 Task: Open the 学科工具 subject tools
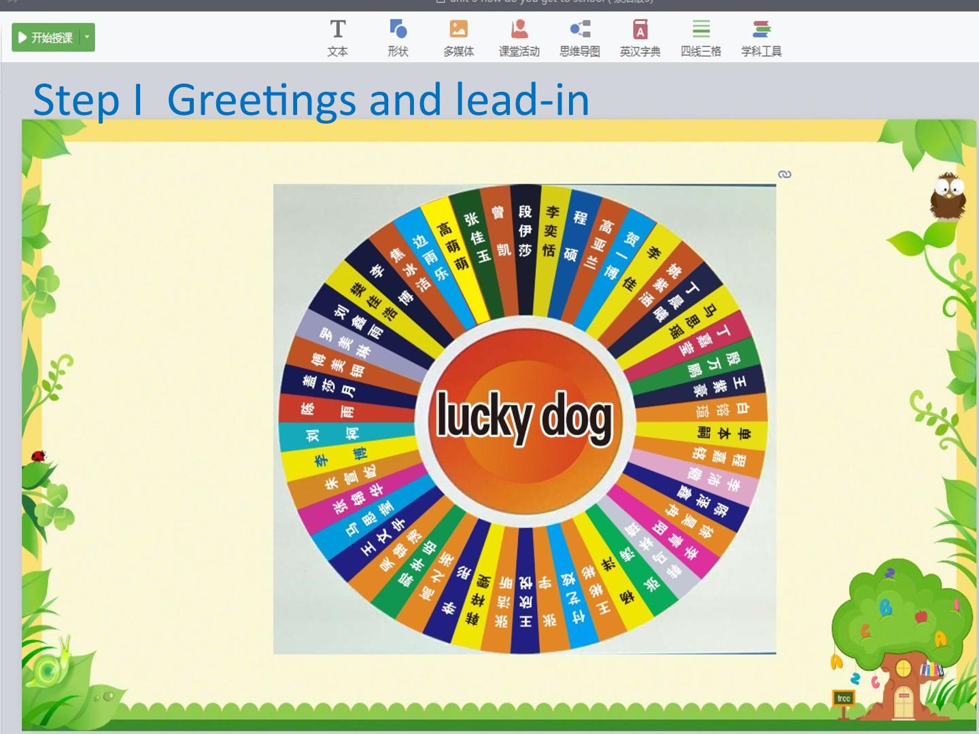point(761,38)
